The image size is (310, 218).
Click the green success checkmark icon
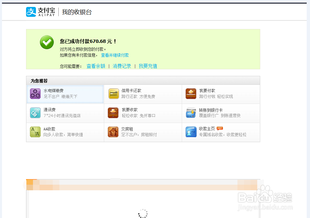[x=47, y=42]
